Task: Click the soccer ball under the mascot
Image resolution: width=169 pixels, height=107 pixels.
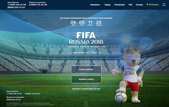Action: click(121, 97)
